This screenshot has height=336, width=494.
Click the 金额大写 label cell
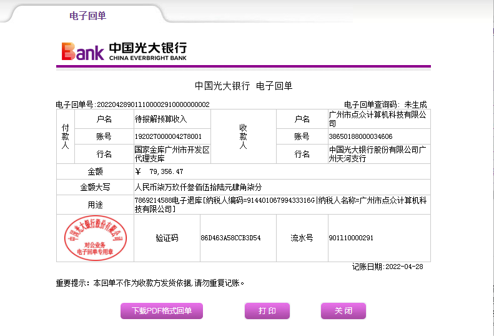[95, 187]
